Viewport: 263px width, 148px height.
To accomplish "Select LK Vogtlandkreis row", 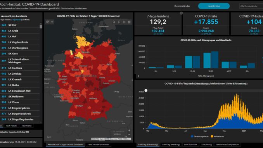I will [x=20, y=42].
